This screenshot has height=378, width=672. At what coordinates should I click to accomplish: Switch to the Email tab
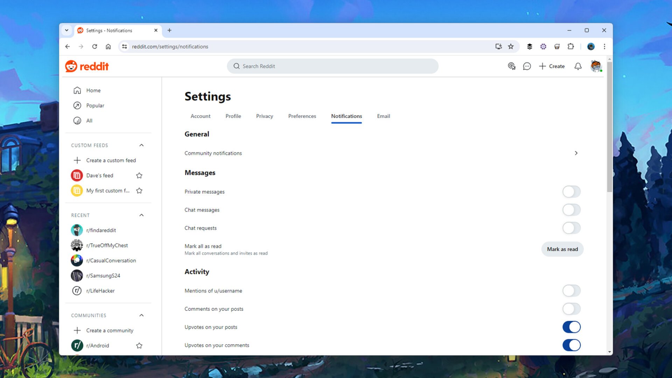384,116
